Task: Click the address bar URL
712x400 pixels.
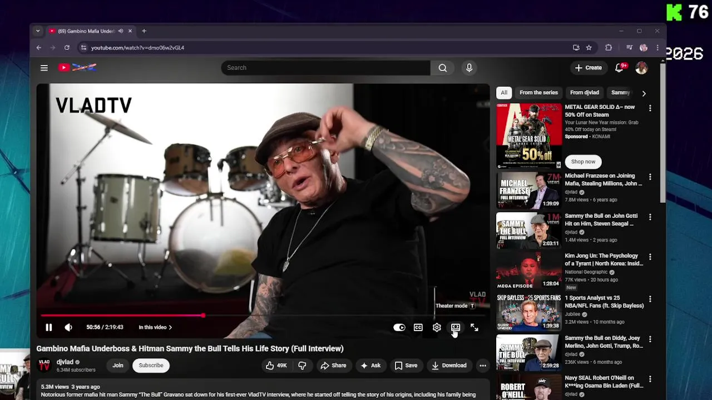Action: (137, 48)
